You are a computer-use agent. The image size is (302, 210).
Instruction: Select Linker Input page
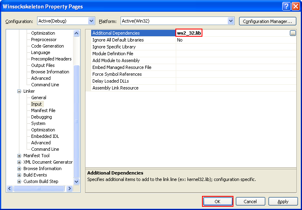point(36,104)
